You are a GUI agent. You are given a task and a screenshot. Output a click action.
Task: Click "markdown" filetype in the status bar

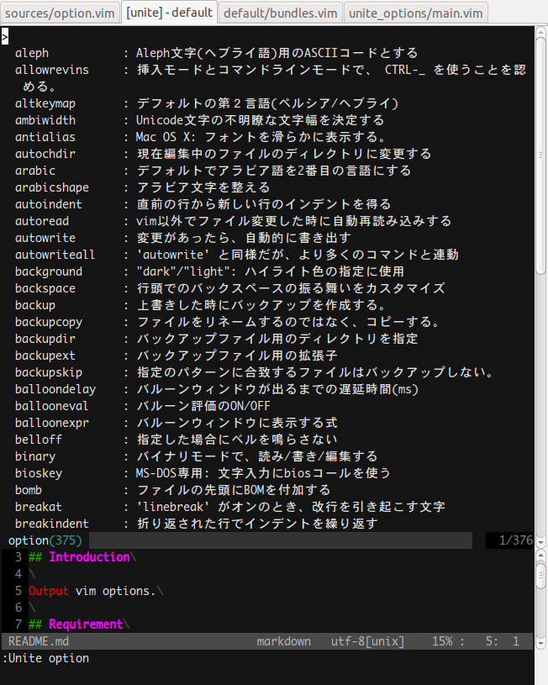tap(284, 640)
